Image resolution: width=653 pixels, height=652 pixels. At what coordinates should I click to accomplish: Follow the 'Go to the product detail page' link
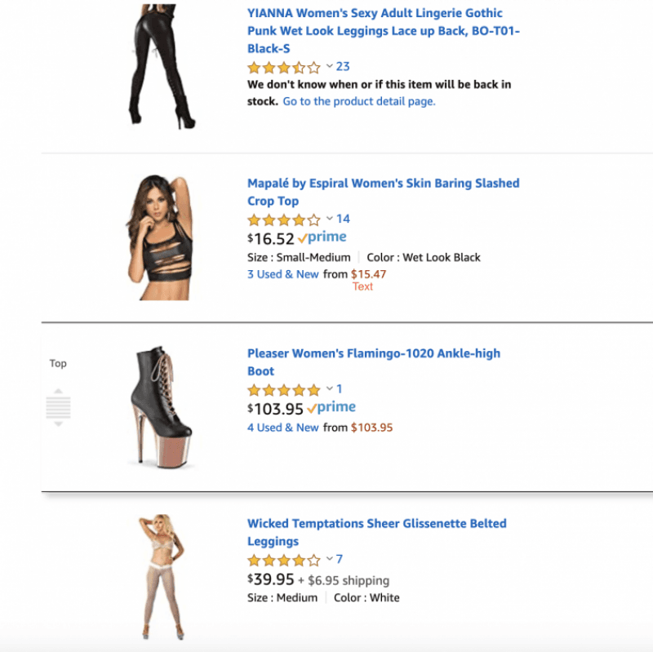359,101
